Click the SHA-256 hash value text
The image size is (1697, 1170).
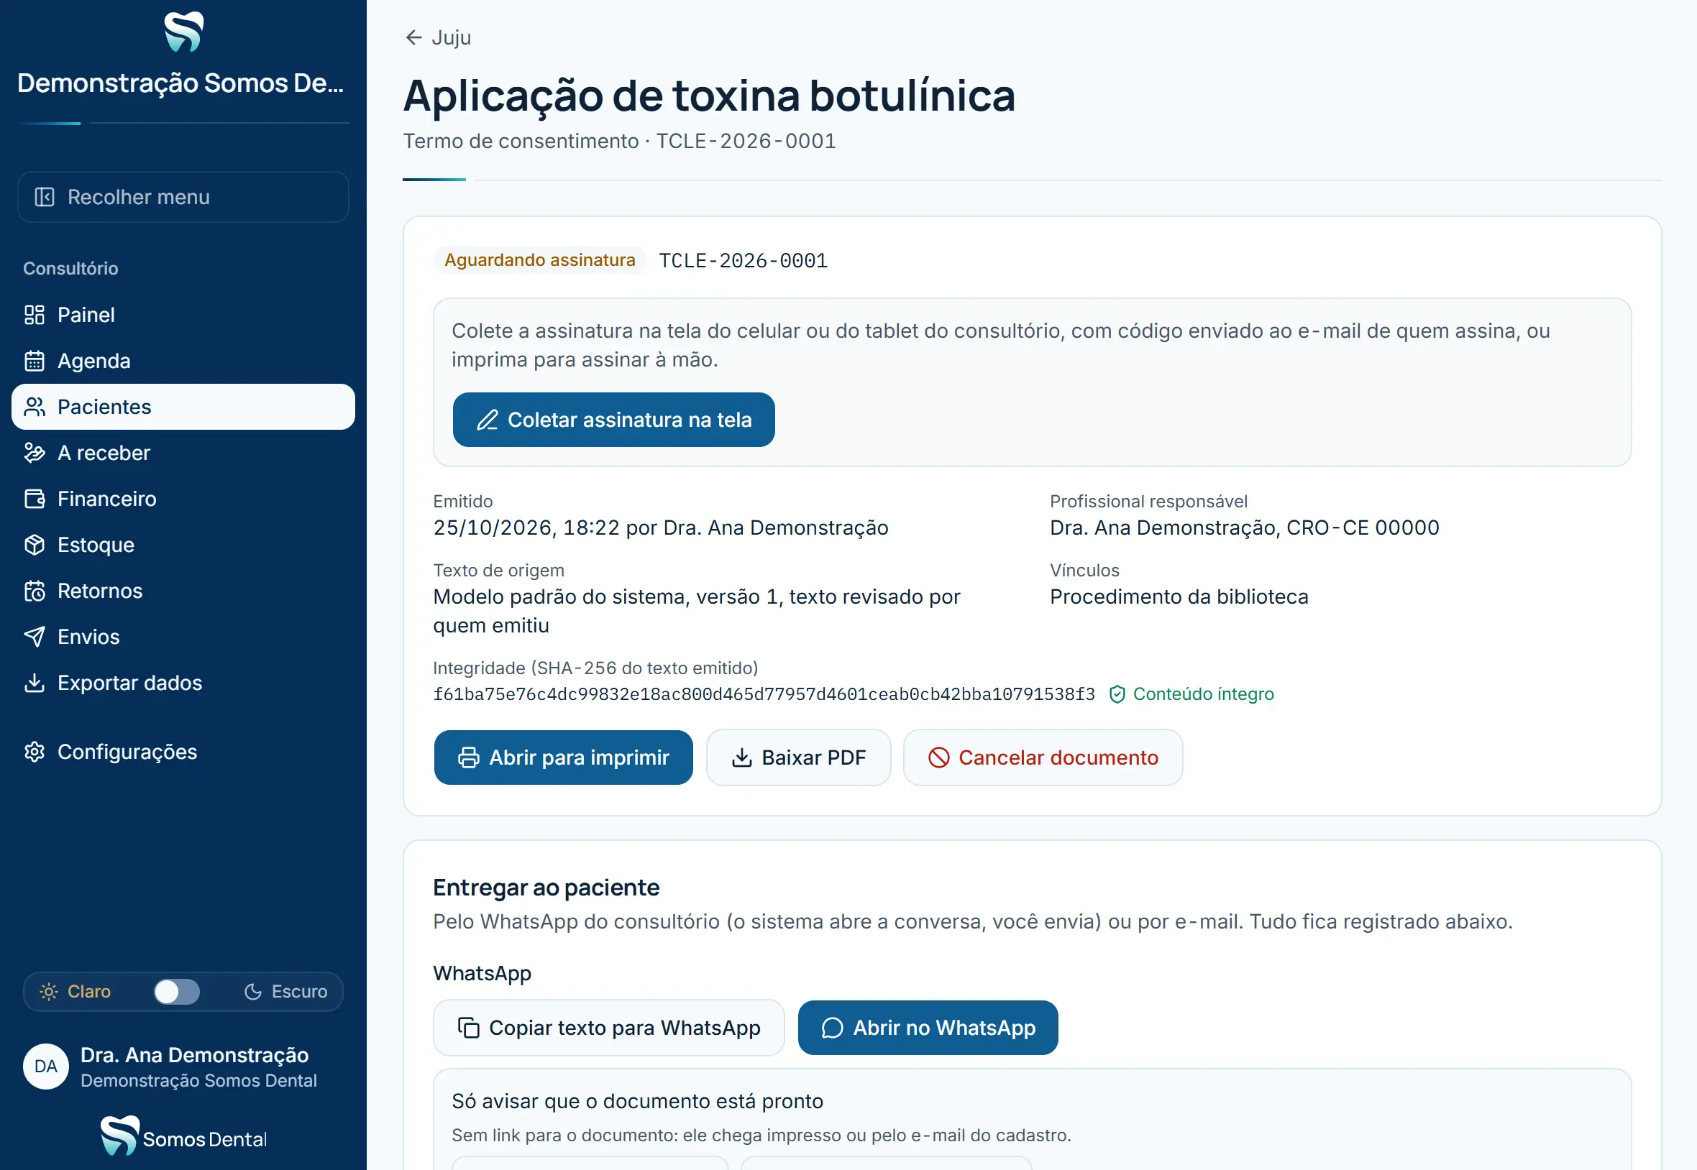[764, 694]
